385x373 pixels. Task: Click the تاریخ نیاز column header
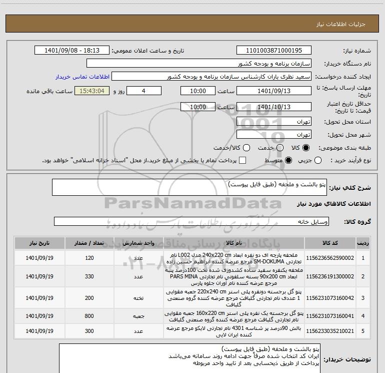[39, 243]
